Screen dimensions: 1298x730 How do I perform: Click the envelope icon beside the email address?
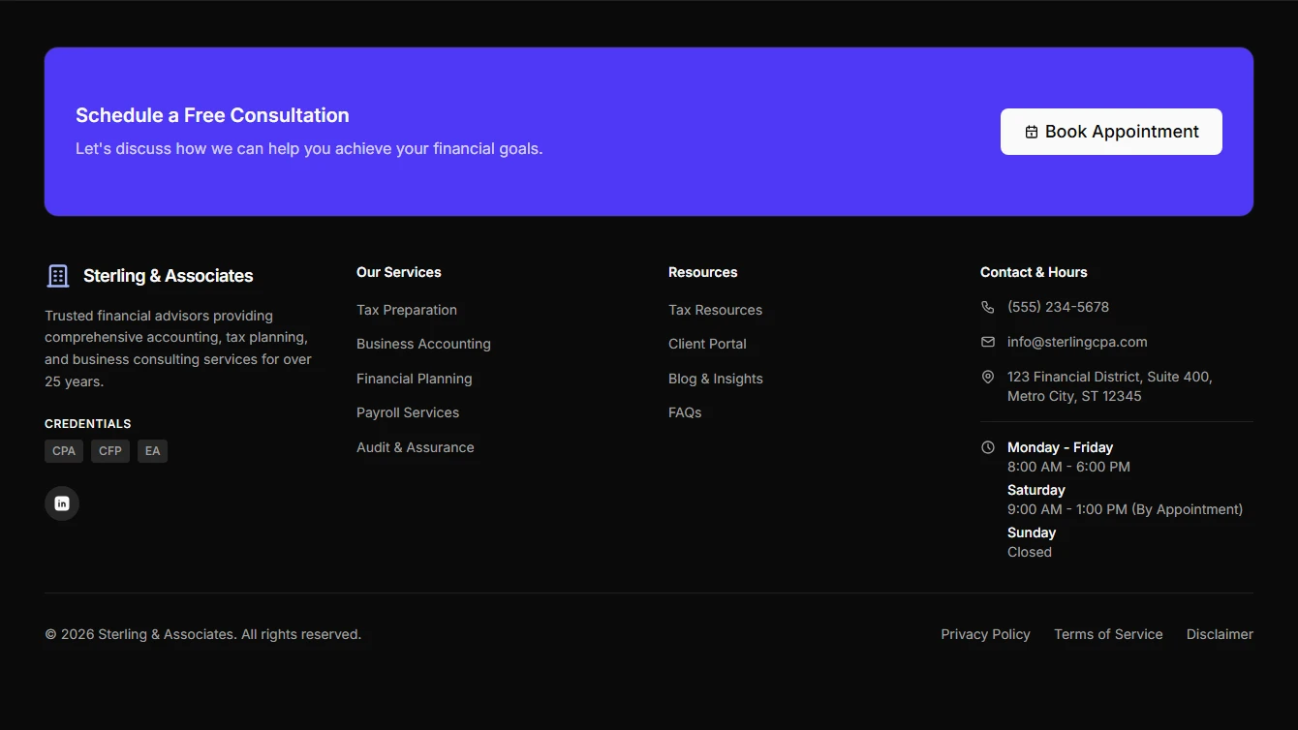(987, 341)
